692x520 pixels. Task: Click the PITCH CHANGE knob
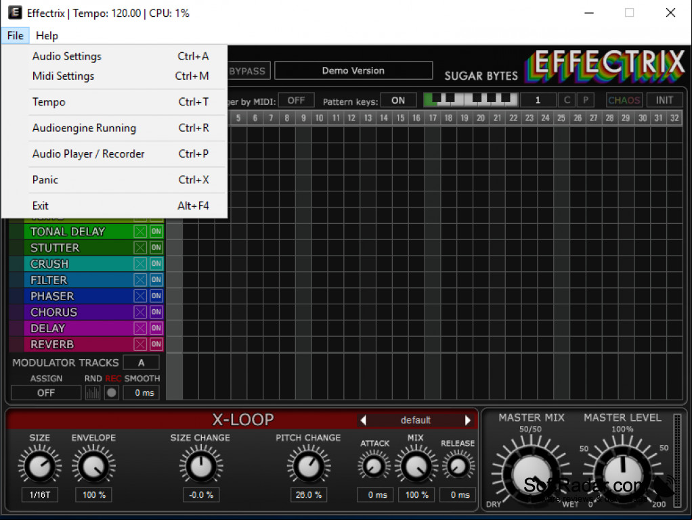click(x=309, y=466)
